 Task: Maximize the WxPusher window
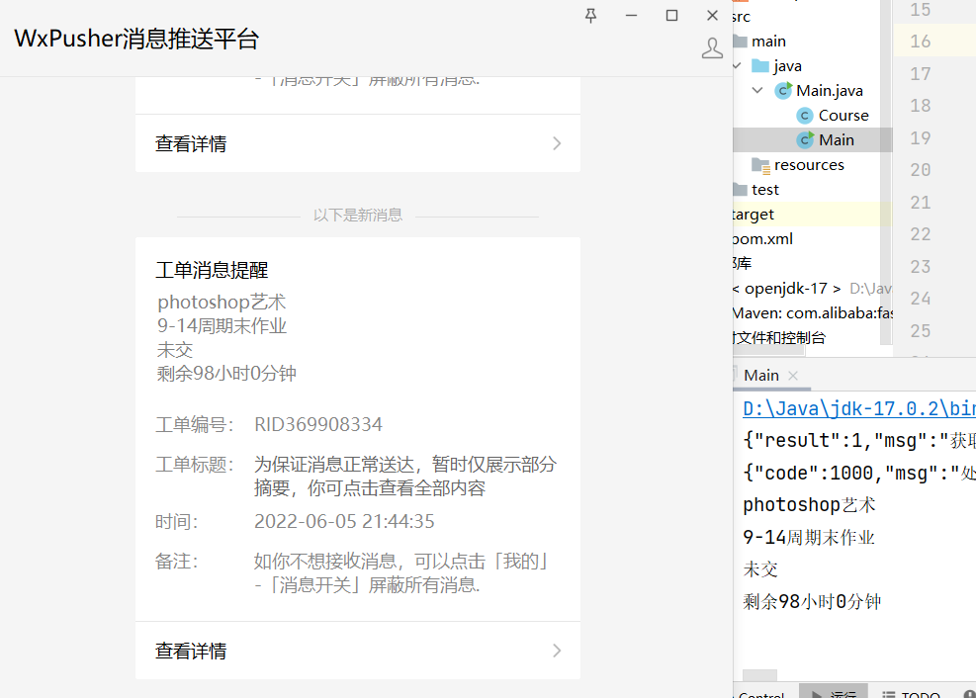tap(671, 16)
